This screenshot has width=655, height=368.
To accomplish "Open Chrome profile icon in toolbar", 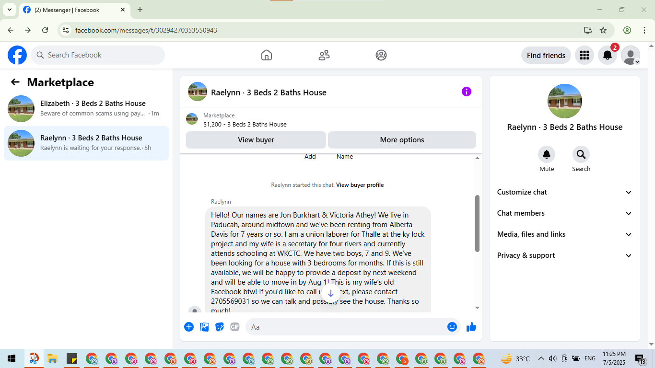I will click(627, 30).
